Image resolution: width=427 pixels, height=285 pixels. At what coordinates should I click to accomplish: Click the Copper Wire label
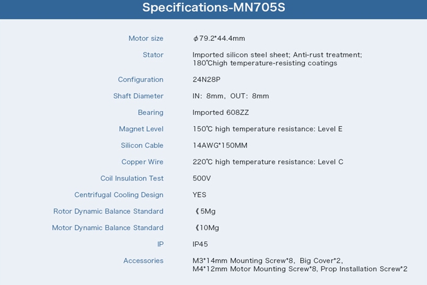pos(142,162)
